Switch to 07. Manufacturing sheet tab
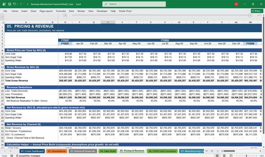The width and height of the screenshot is (265, 157). (x=192, y=151)
